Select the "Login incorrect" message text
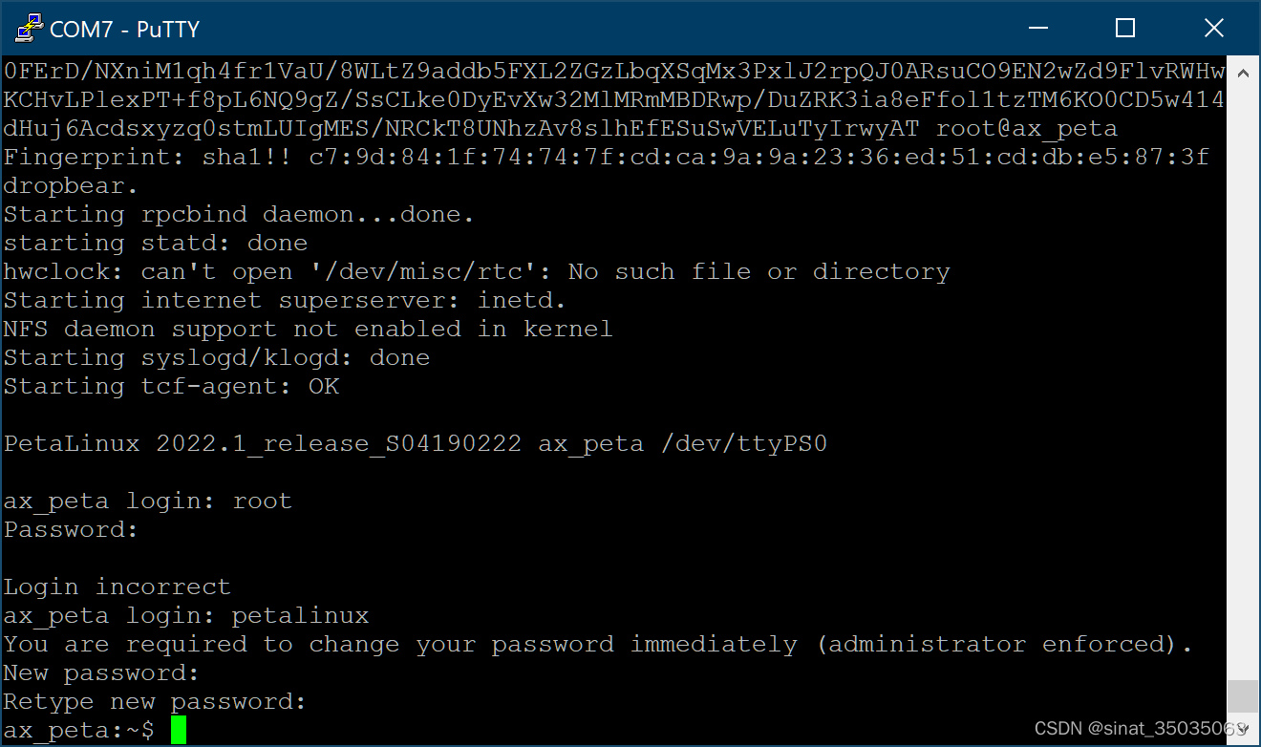Screen dimensions: 1261x747 (115, 586)
